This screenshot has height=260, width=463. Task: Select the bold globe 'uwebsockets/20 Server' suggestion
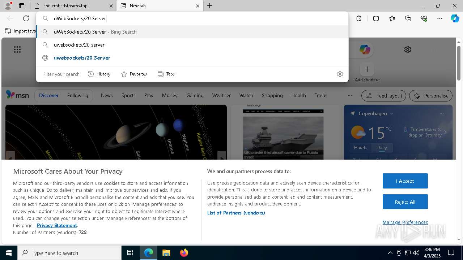point(192,58)
